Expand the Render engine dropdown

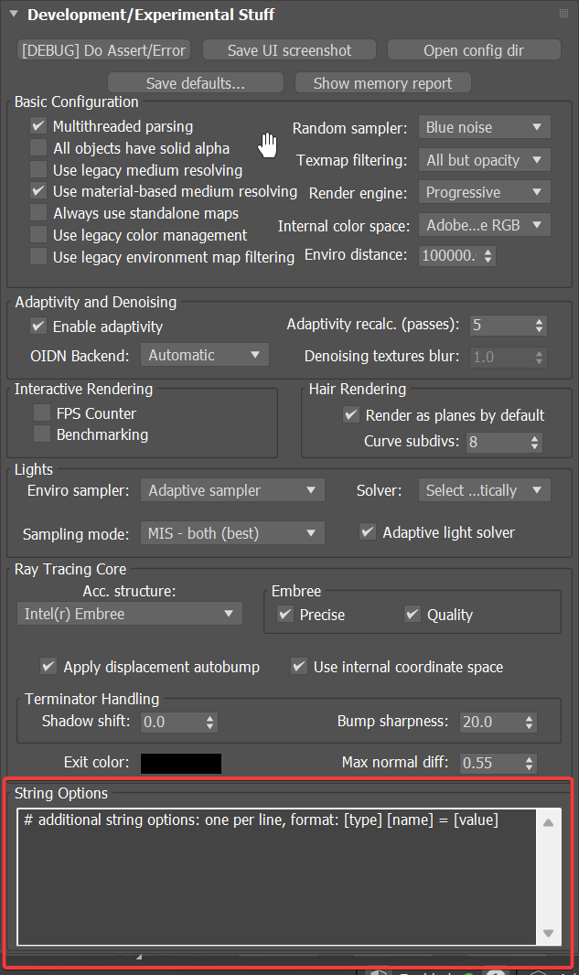point(484,192)
